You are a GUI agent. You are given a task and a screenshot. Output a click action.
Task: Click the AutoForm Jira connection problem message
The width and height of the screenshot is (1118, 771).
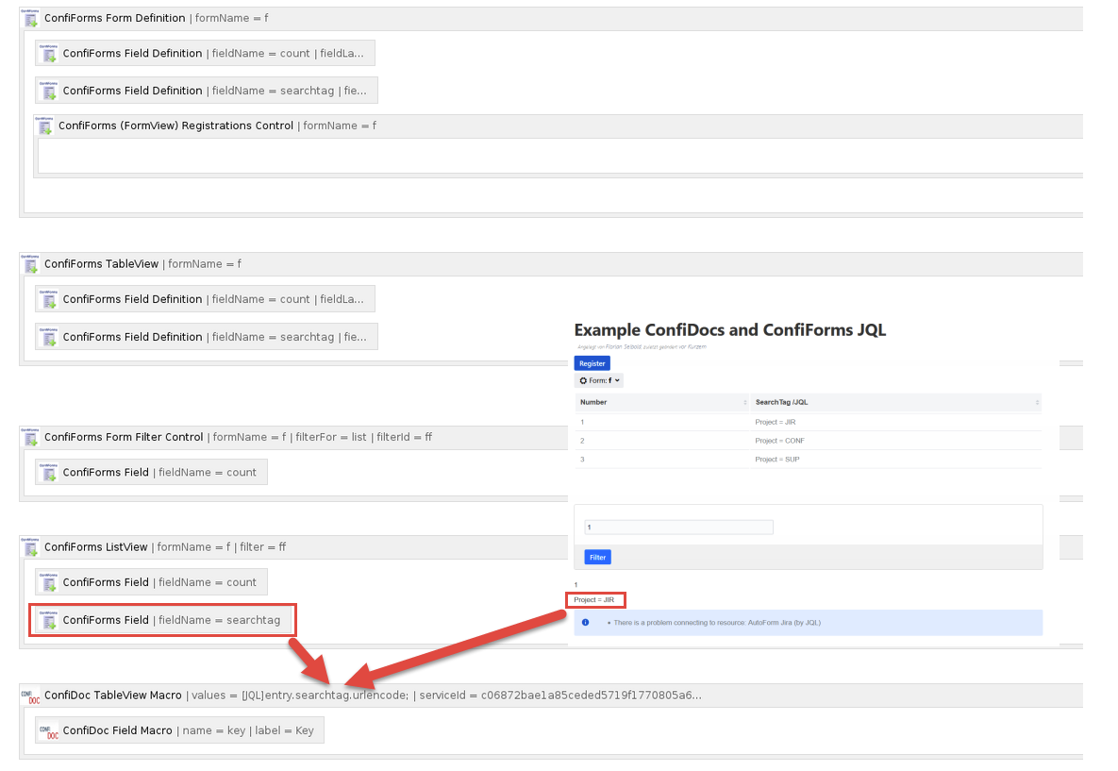[726, 622]
